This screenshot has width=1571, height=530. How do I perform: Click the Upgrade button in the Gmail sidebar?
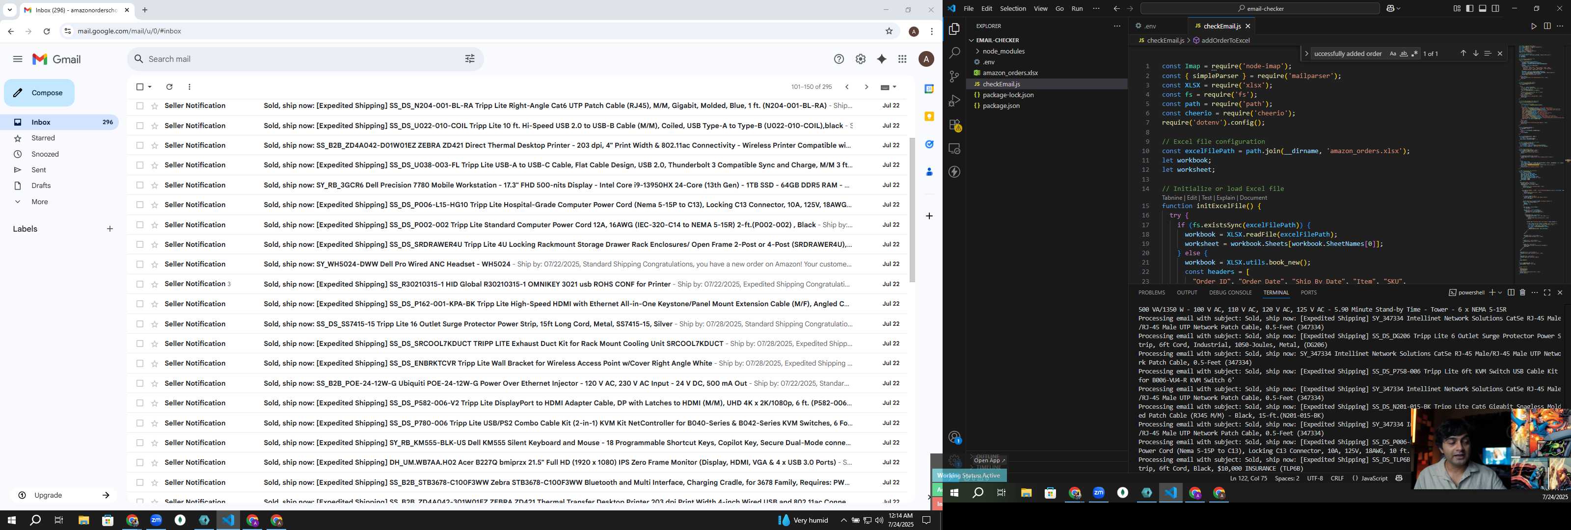click(63, 495)
